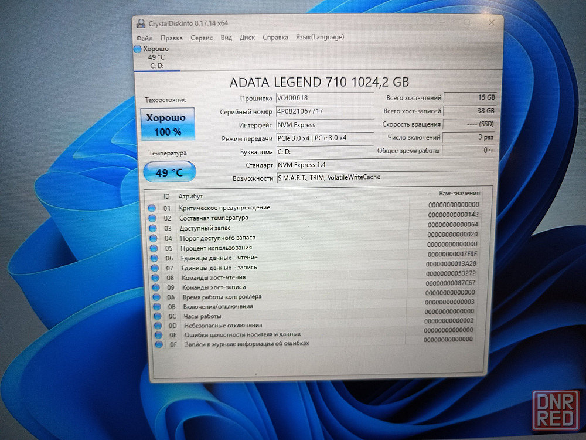Select the Составная температура attribute text
The height and width of the screenshot is (440, 586).
tap(213, 218)
